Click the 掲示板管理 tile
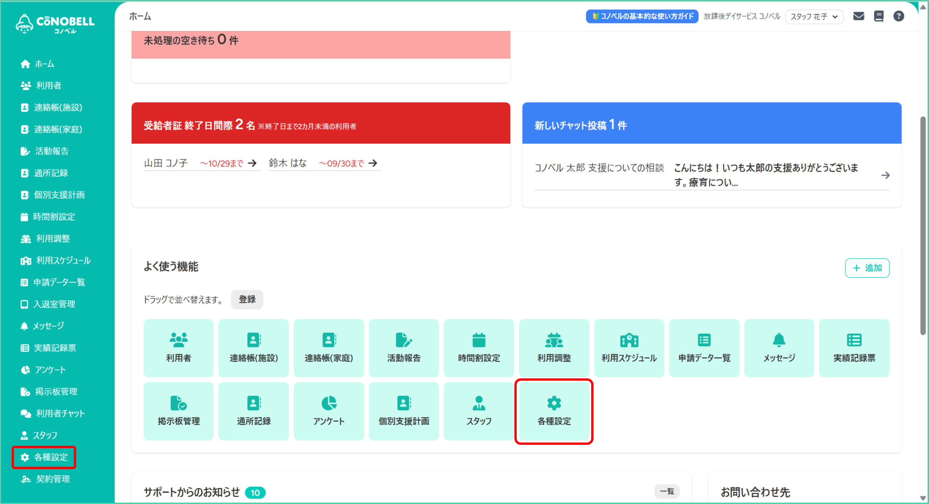The width and height of the screenshot is (929, 504). point(179,411)
